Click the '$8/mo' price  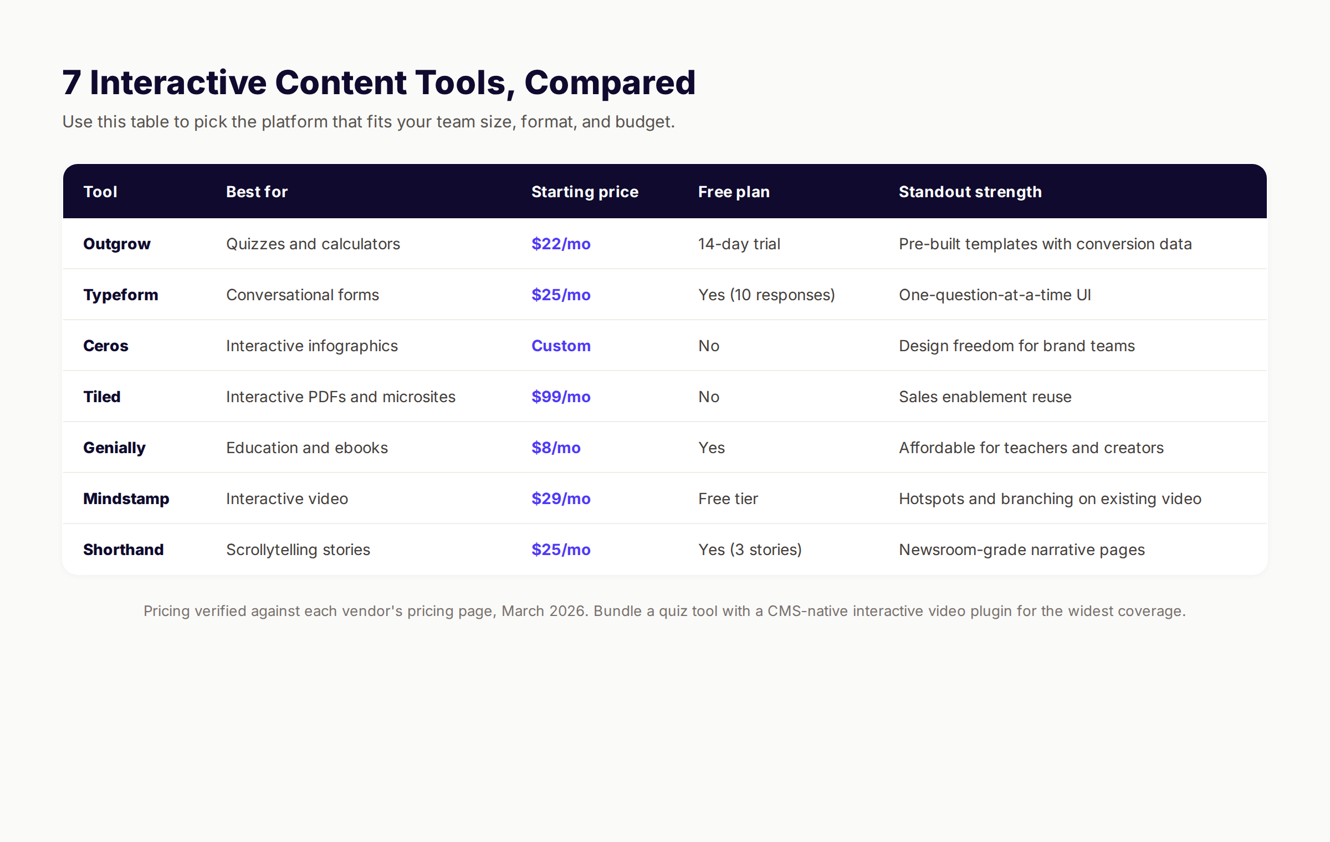[x=556, y=448]
